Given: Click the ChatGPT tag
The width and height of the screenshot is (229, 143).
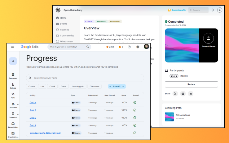Looking at the screenshot, I should 89,21.
